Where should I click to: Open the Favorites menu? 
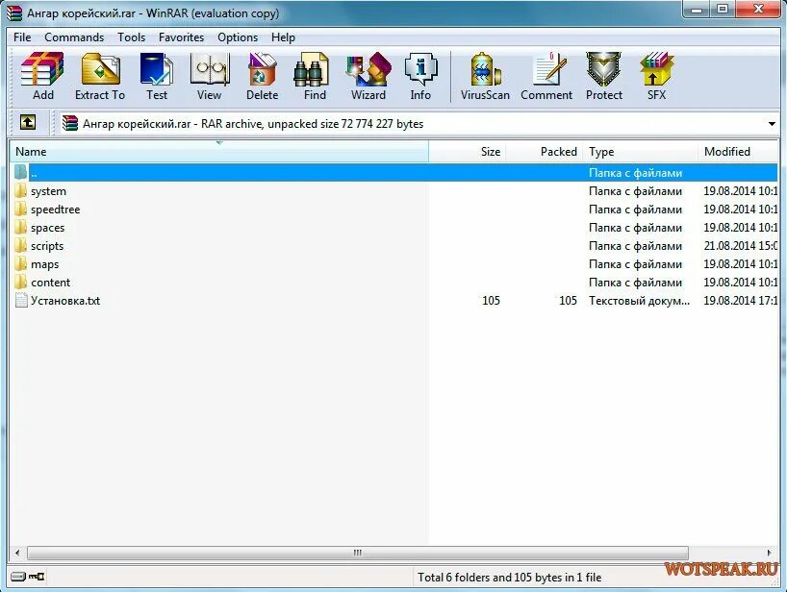181,37
